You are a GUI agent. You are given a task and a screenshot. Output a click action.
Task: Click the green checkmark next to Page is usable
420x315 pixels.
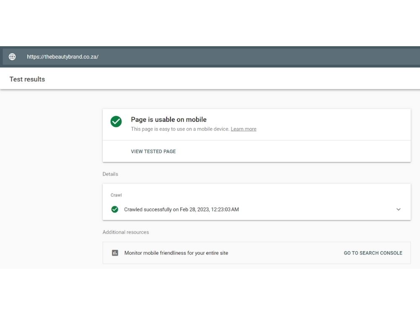click(x=116, y=121)
